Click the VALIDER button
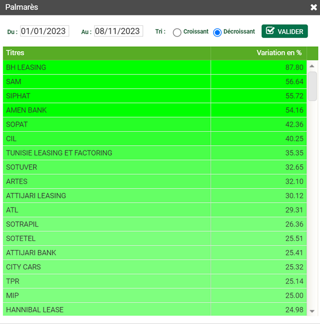The image size is (320, 324). click(284, 31)
